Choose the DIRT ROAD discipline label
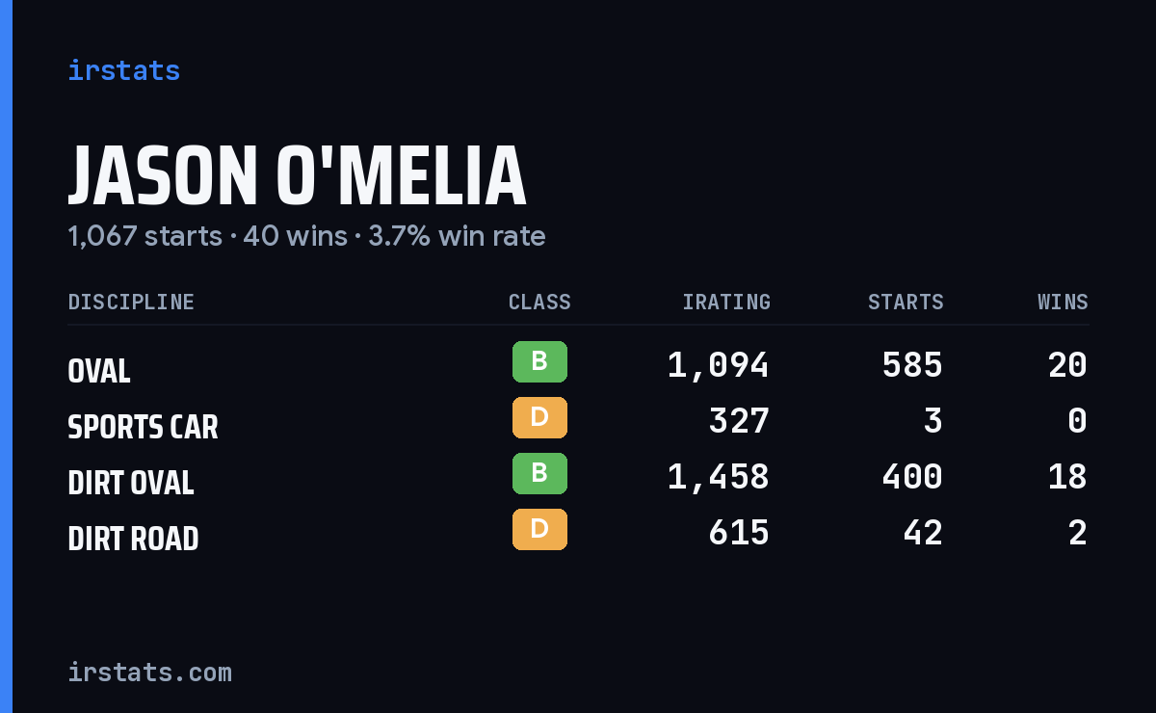The height and width of the screenshot is (713, 1156). [x=133, y=539]
